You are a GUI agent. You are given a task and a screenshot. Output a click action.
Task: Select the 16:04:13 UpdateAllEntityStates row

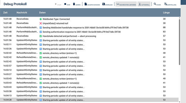click(89, 96)
